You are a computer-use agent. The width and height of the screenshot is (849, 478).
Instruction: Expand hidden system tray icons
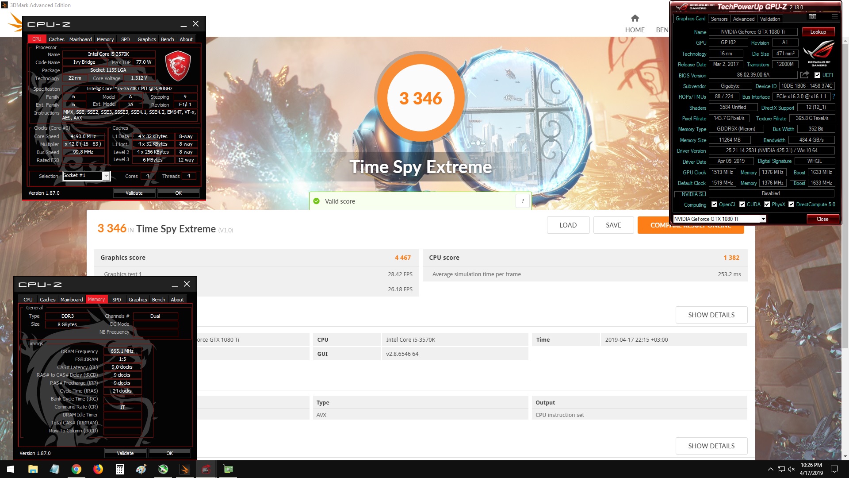[770, 469]
